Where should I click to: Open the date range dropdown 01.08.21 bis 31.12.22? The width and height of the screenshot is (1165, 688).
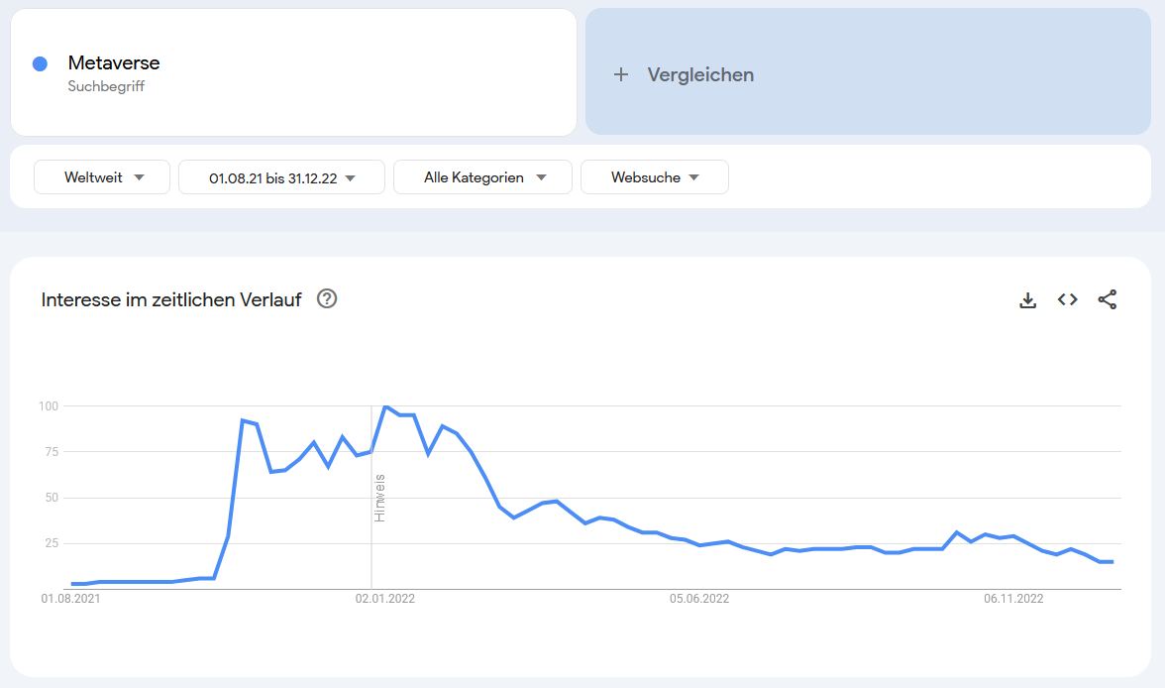(279, 176)
